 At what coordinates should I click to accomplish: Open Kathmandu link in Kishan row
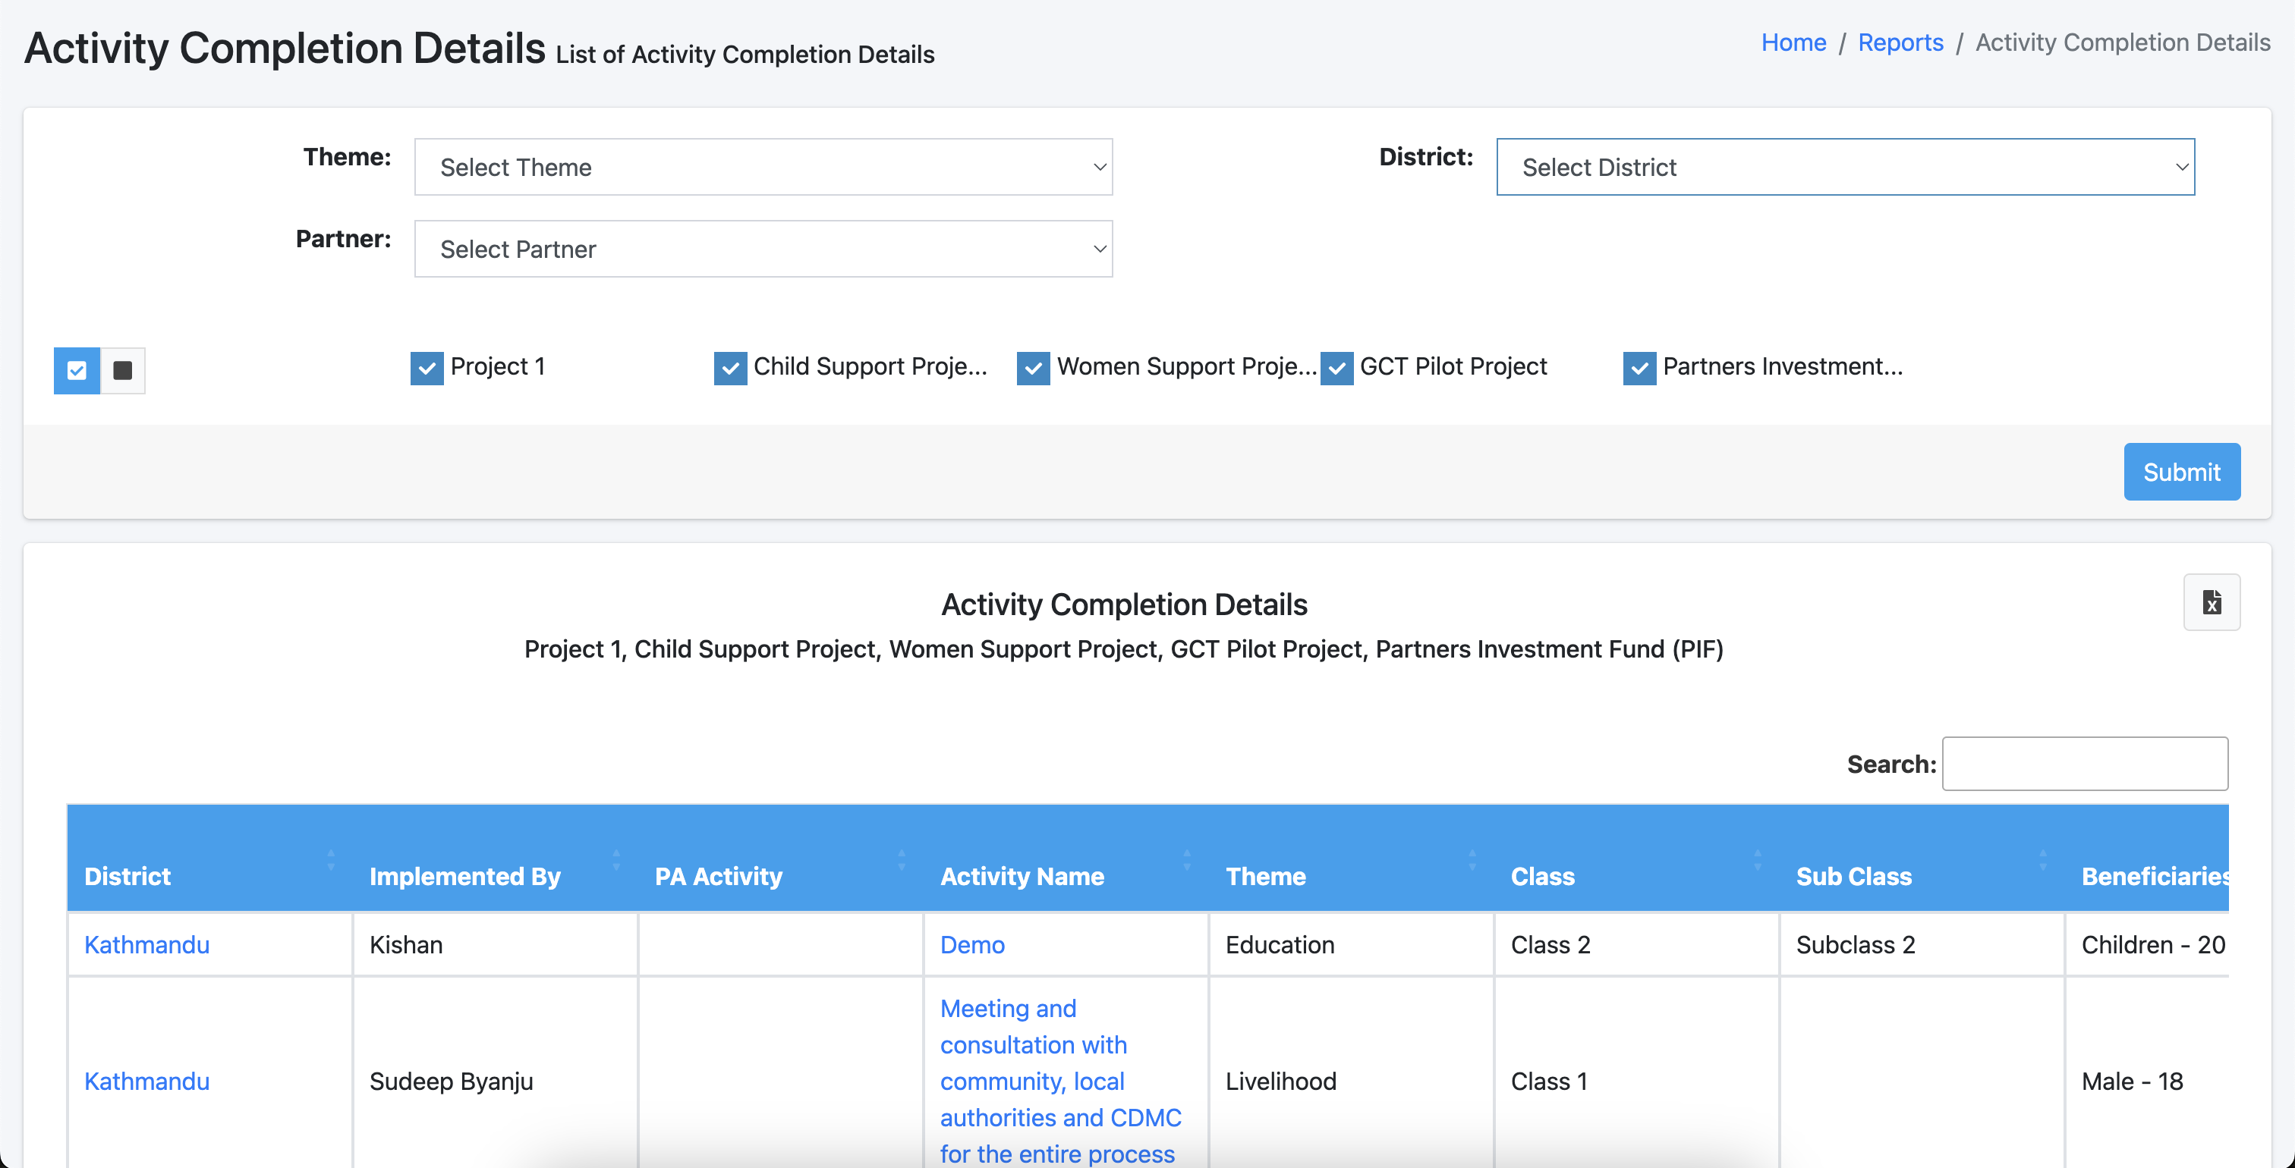tap(147, 944)
